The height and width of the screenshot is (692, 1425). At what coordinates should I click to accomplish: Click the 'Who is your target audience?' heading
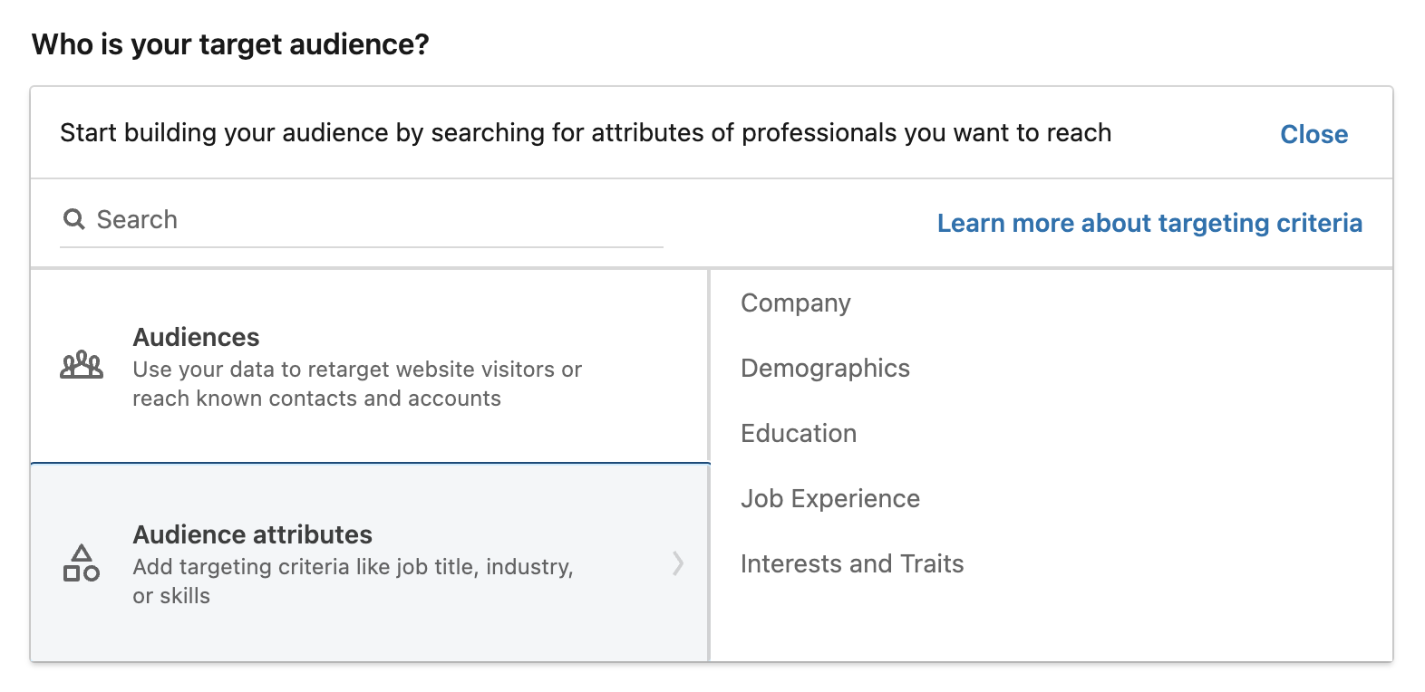click(x=230, y=44)
